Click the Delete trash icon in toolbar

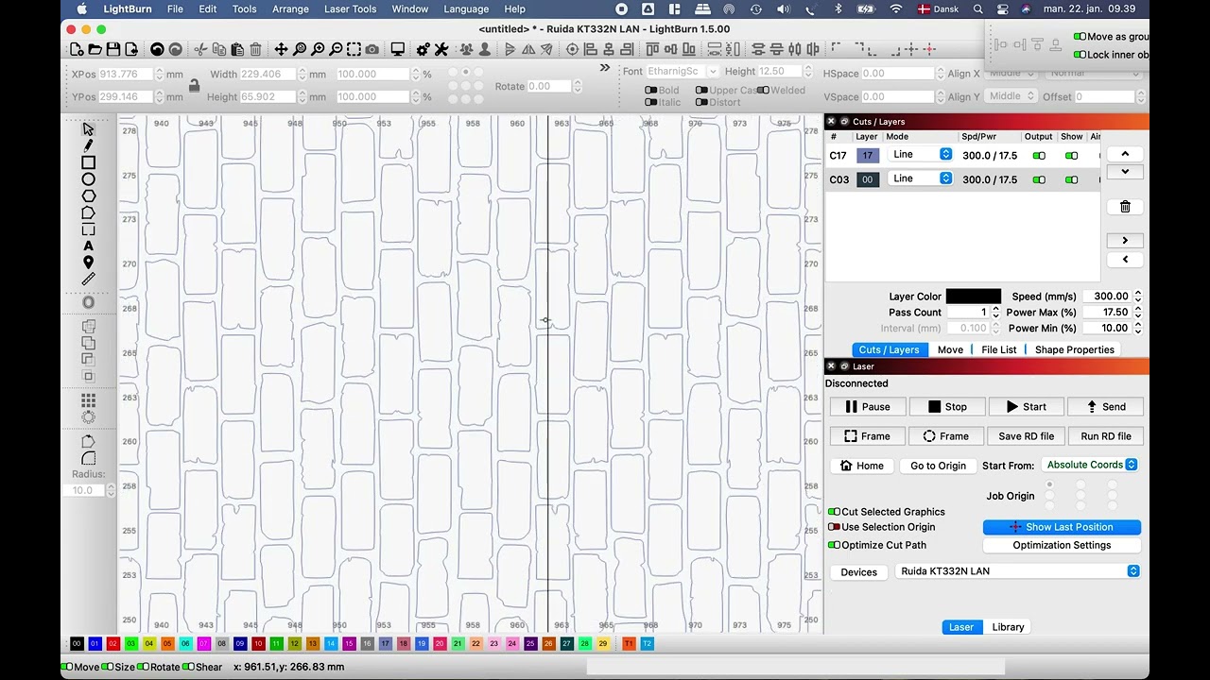tap(255, 49)
